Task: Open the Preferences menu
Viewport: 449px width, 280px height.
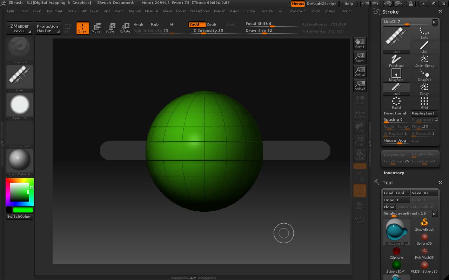Action: click(x=199, y=11)
